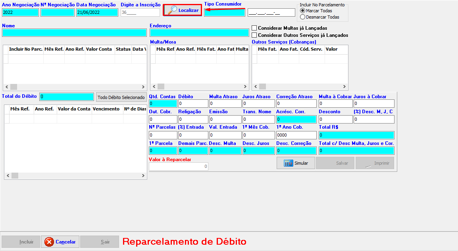Click the Data Negociação date field

(x=97, y=12)
